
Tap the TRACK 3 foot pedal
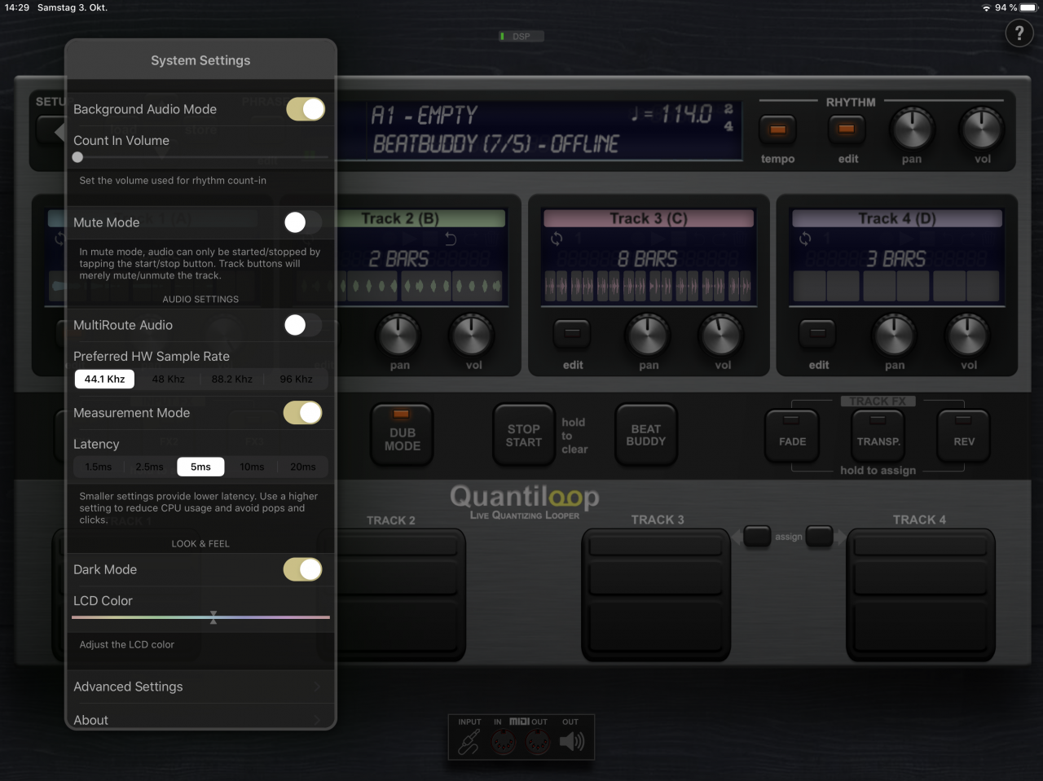[x=656, y=595]
